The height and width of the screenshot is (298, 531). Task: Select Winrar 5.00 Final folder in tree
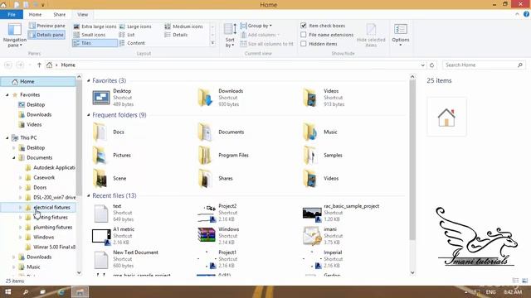(x=54, y=247)
